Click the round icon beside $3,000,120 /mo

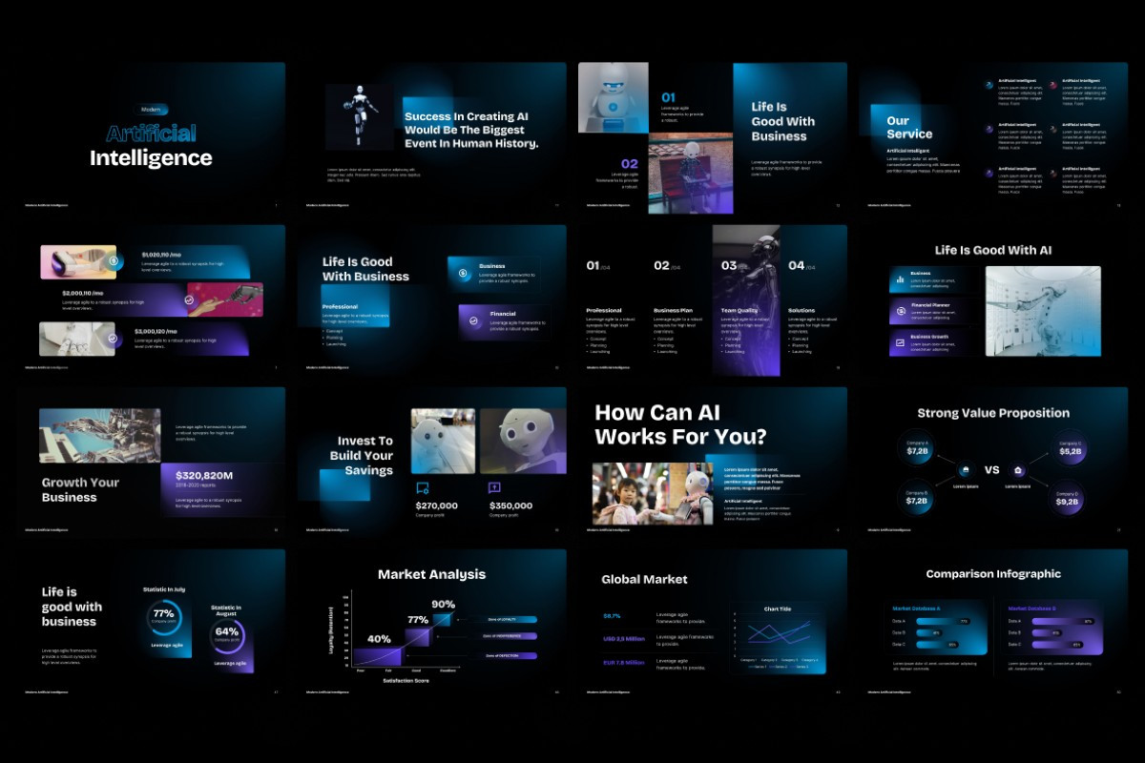113,338
